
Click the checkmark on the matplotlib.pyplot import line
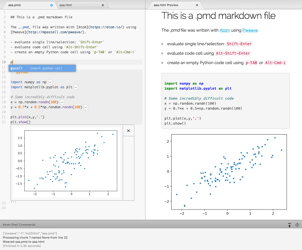click(75, 87)
